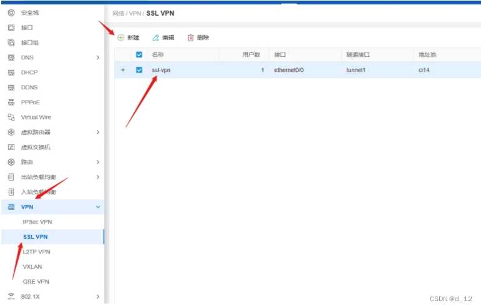Toggle the select-all checkbox in table header

pos(139,54)
